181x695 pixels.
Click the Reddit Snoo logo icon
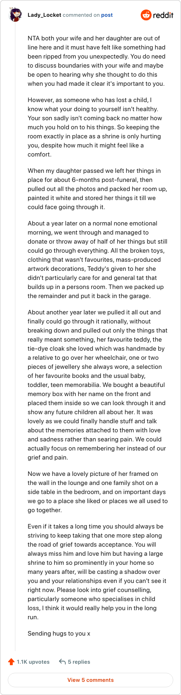coord(147,15)
